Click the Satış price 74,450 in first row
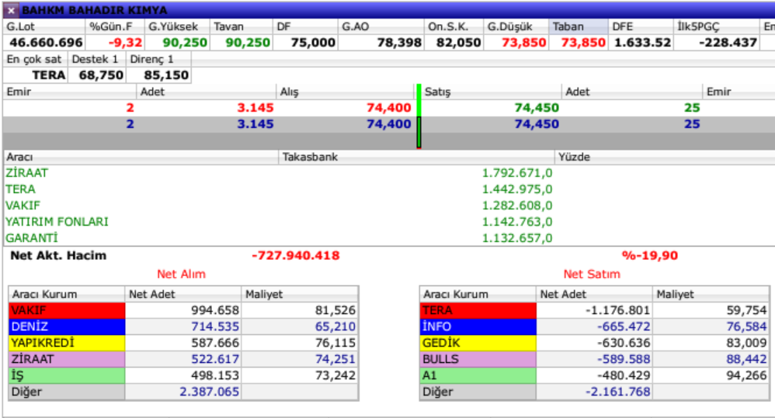Viewport: 775px width, 418px height. click(x=536, y=108)
